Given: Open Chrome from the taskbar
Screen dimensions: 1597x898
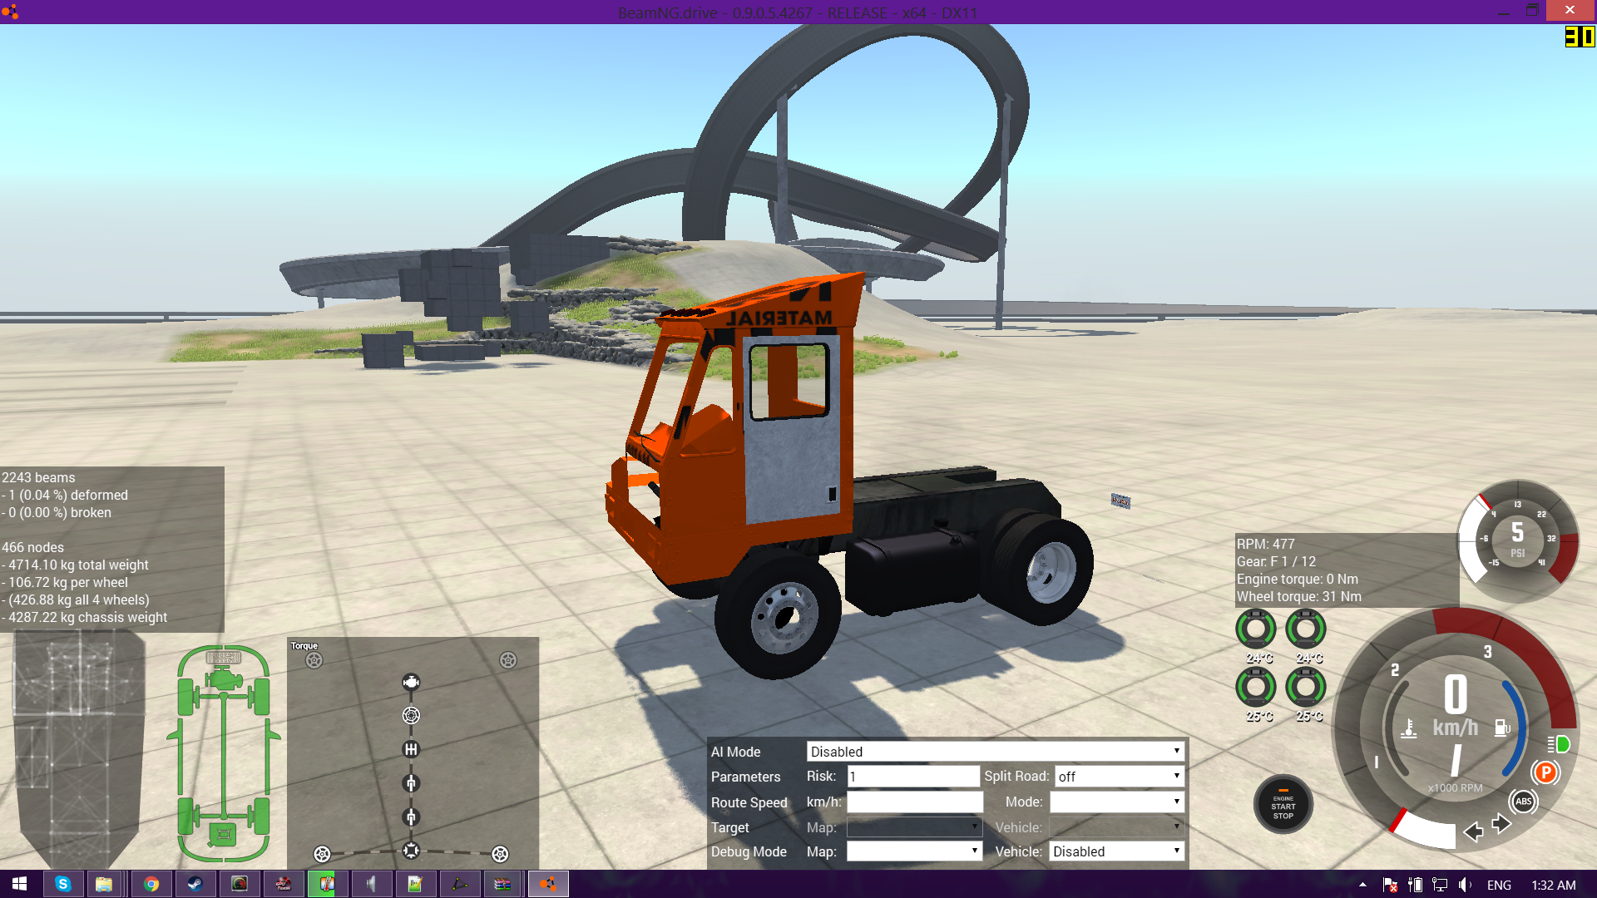Looking at the screenshot, I should pos(151,884).
